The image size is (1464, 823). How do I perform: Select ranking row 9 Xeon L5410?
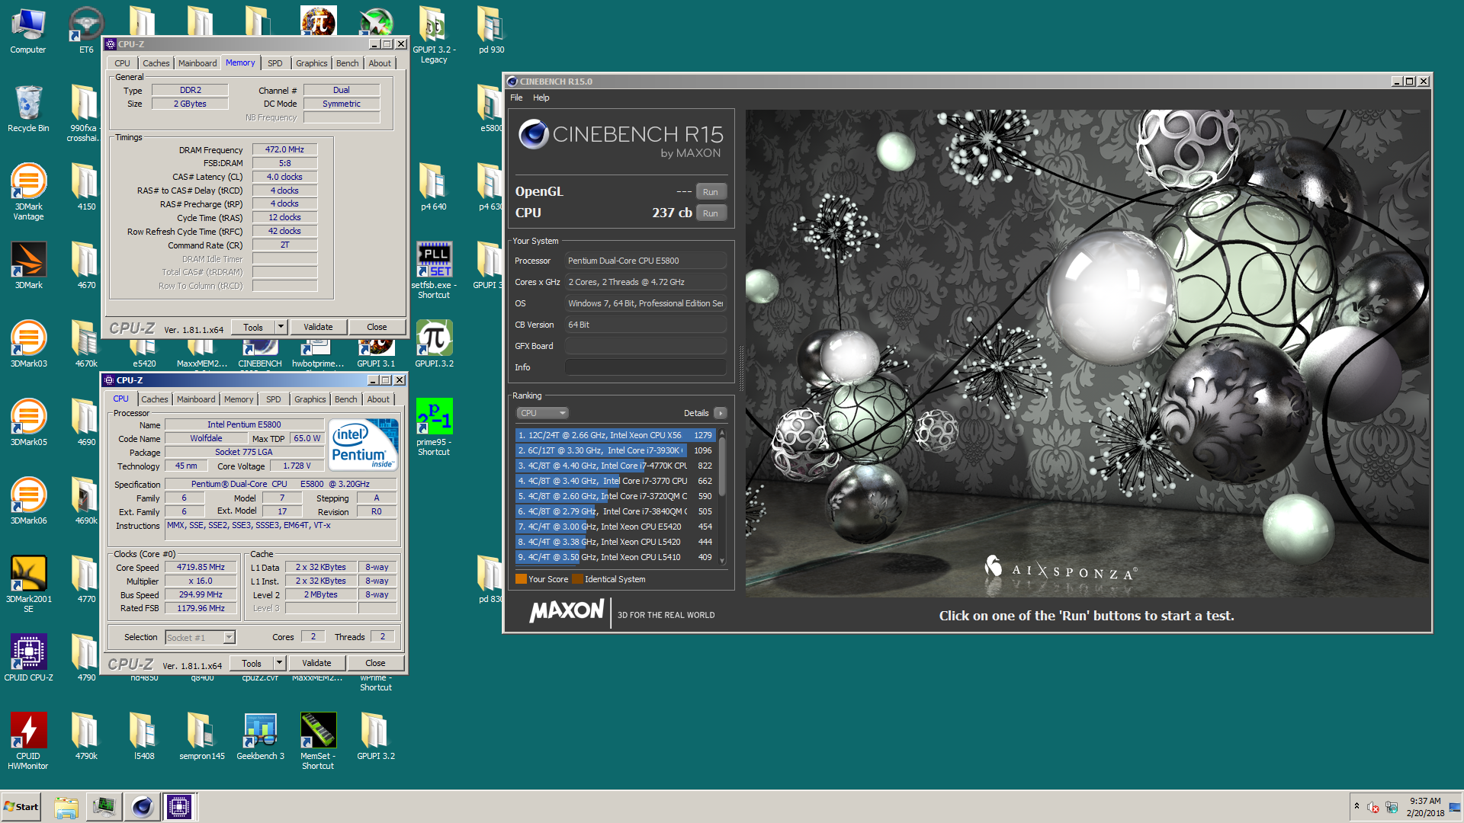point(615,557)
